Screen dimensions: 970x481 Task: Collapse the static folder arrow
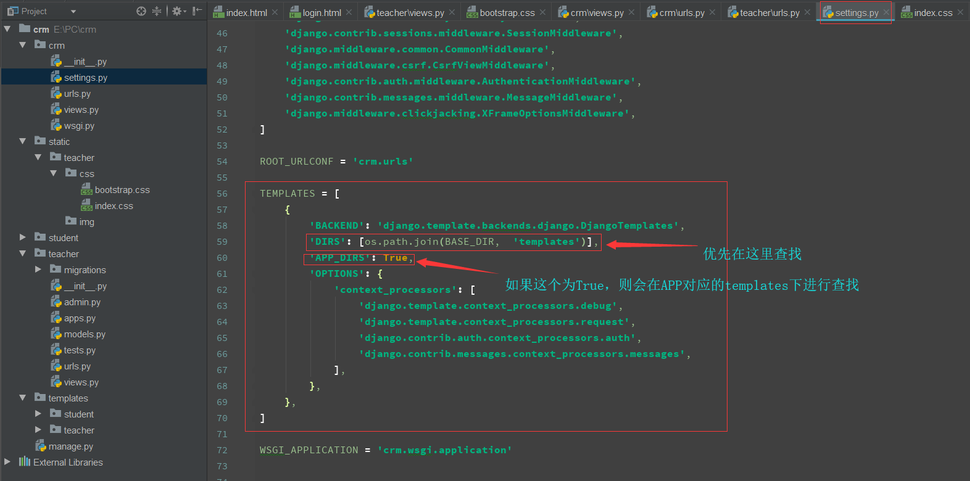[23, 141]
